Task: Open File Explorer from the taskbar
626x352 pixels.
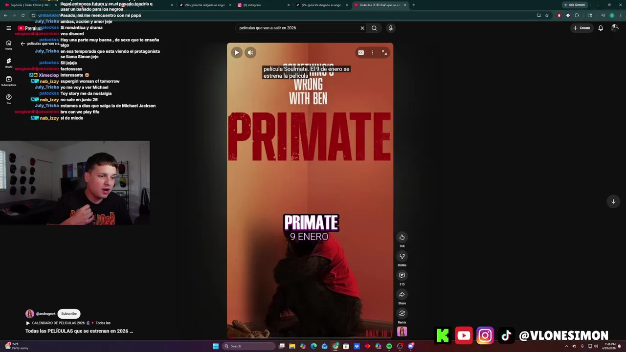Action: pyautogui.click(x=292, y=346)
